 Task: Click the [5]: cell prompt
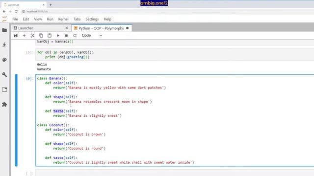point(29,52)
